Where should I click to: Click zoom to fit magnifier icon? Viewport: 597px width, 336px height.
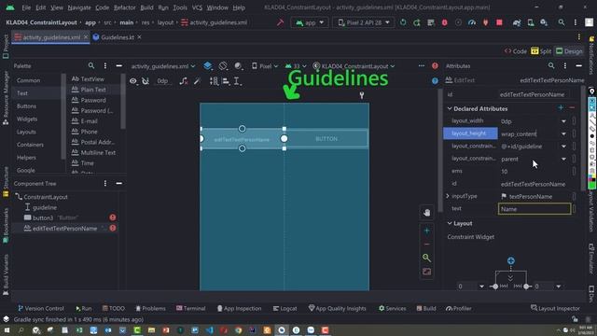click(427, 258)
